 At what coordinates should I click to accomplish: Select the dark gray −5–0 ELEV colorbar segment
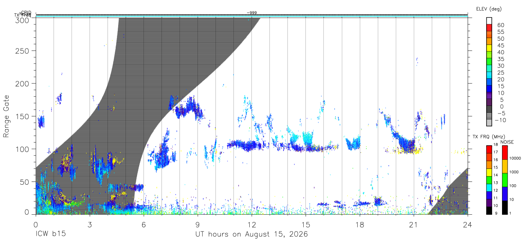pyautogui.click(x=489, y=110)
